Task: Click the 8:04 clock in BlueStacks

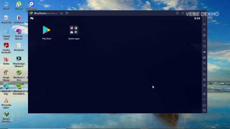Action: 197,18
